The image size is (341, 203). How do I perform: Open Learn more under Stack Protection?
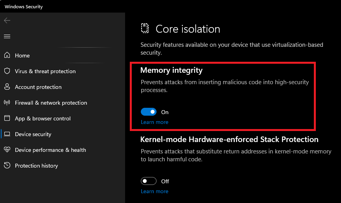tap(155, 192)
